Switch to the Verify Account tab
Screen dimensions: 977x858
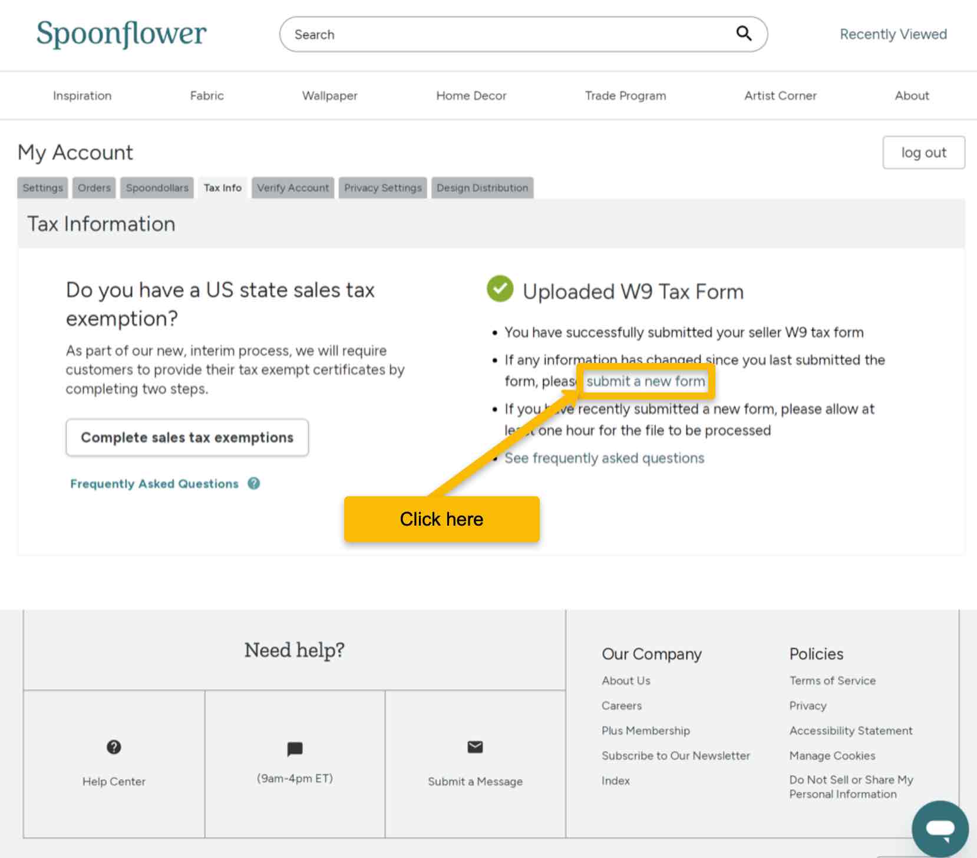point(293,187)
